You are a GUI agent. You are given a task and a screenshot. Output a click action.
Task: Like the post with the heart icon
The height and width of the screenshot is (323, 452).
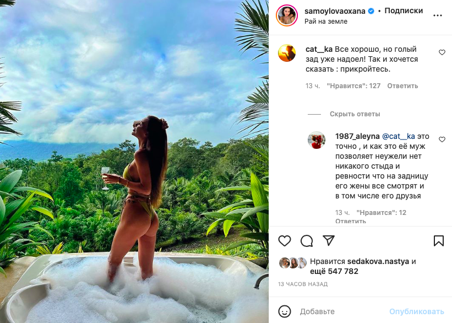[284, 241]
